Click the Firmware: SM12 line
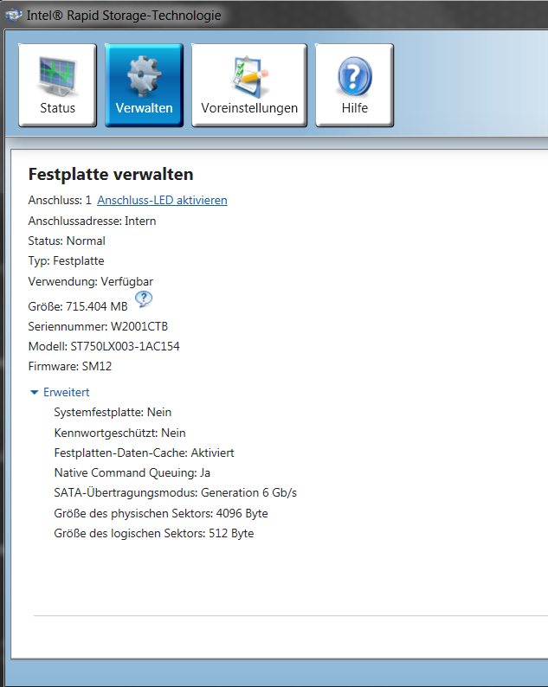This screenshot has height=687, width=548. click(x=70, y=366)
